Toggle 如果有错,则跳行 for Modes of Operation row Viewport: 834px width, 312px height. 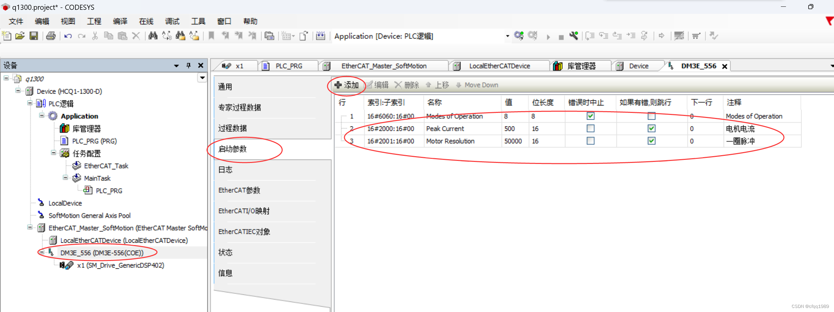pyautogui.click(x=651, y=116)
